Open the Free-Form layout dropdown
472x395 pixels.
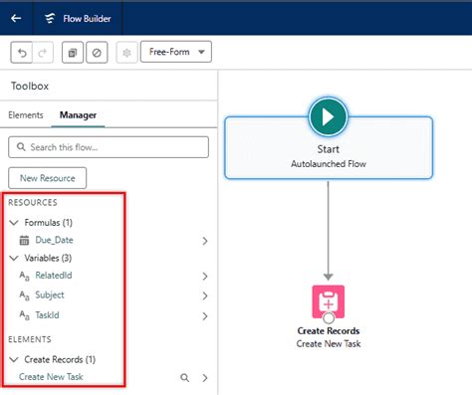[176, 52]
